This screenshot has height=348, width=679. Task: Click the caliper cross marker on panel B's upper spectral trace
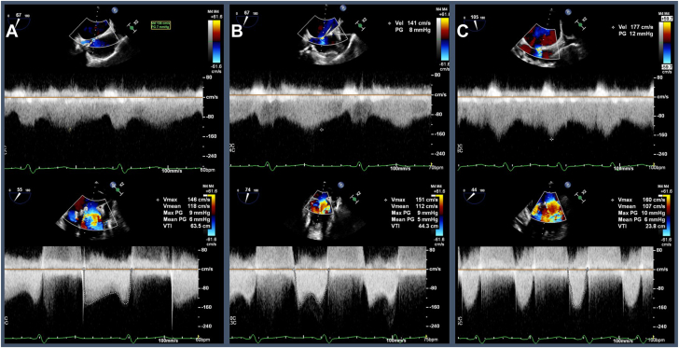[x=321, y=130]
